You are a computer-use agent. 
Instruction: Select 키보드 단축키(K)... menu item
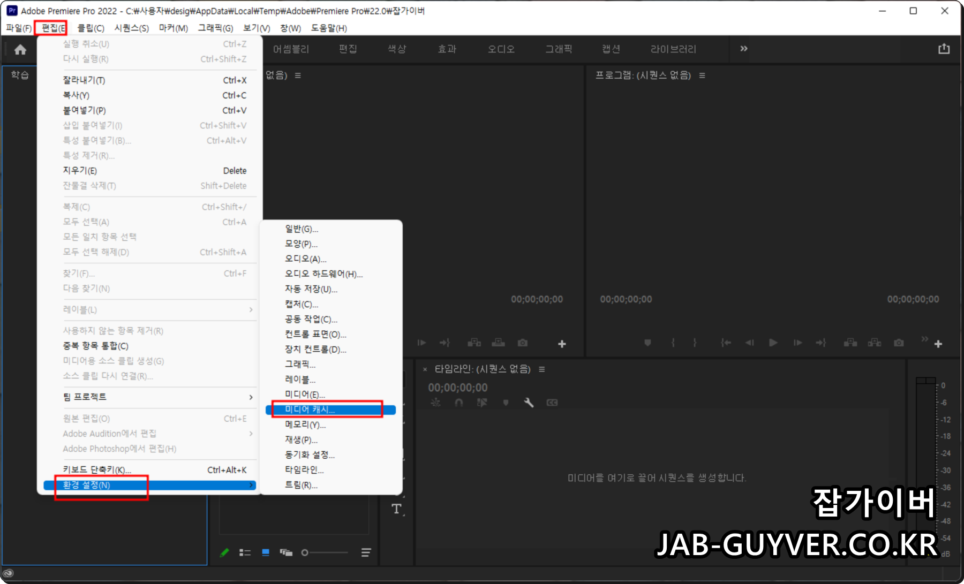tap(149, 470)
